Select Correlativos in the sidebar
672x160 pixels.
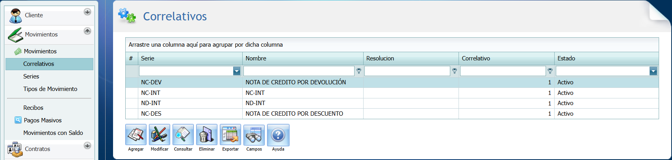(x=50, y=64)
